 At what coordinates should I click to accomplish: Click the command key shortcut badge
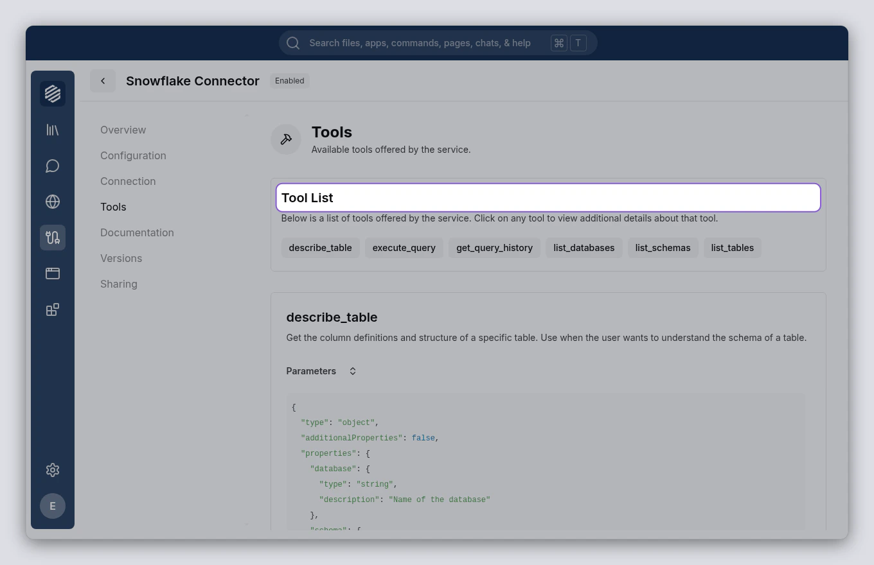559,43
